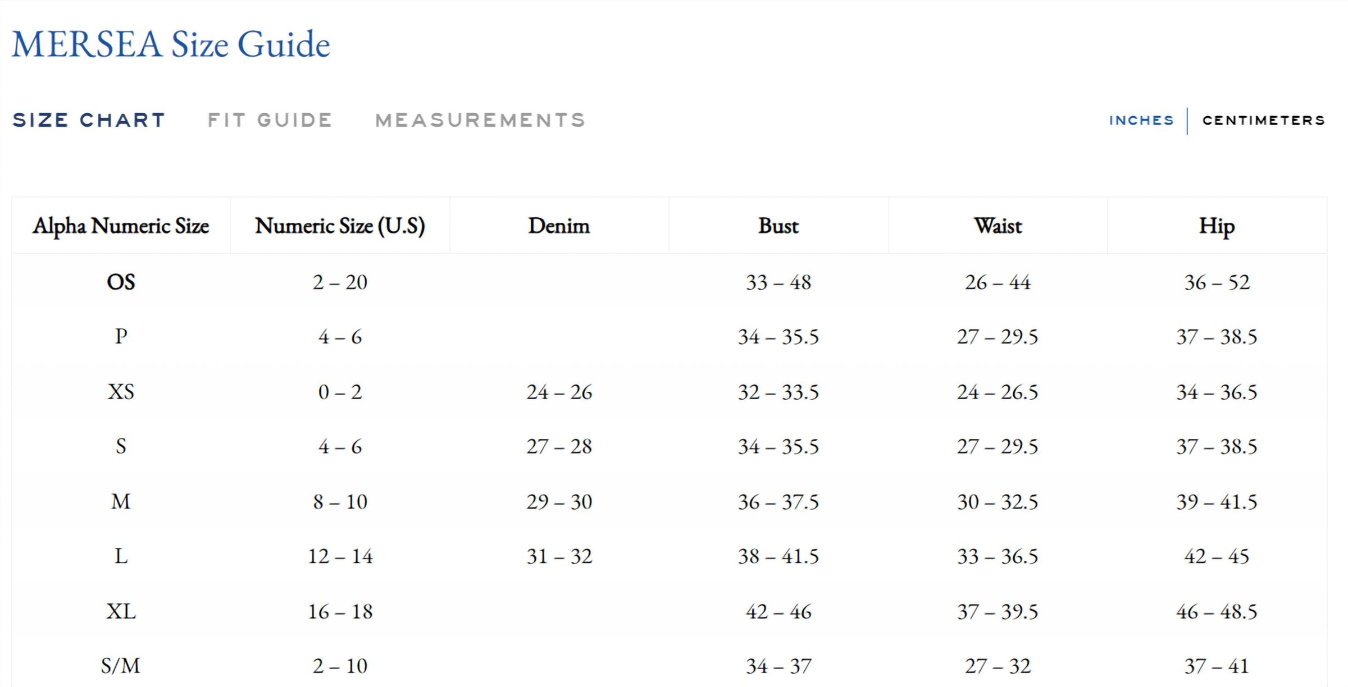Switch to the FIT GUIDE tab

[270, 120]
